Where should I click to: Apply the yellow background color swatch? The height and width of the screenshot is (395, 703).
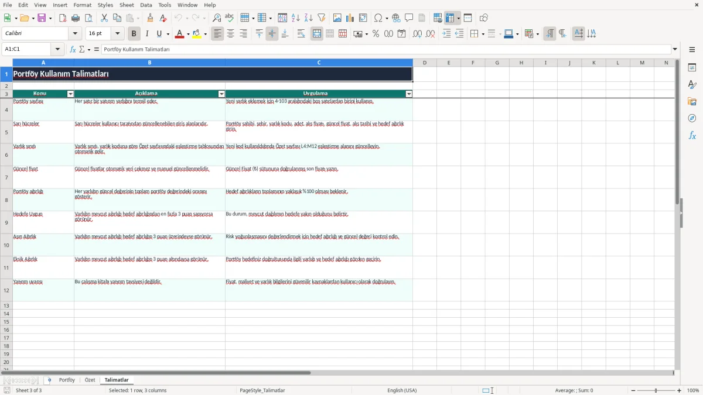coord(196,34)
